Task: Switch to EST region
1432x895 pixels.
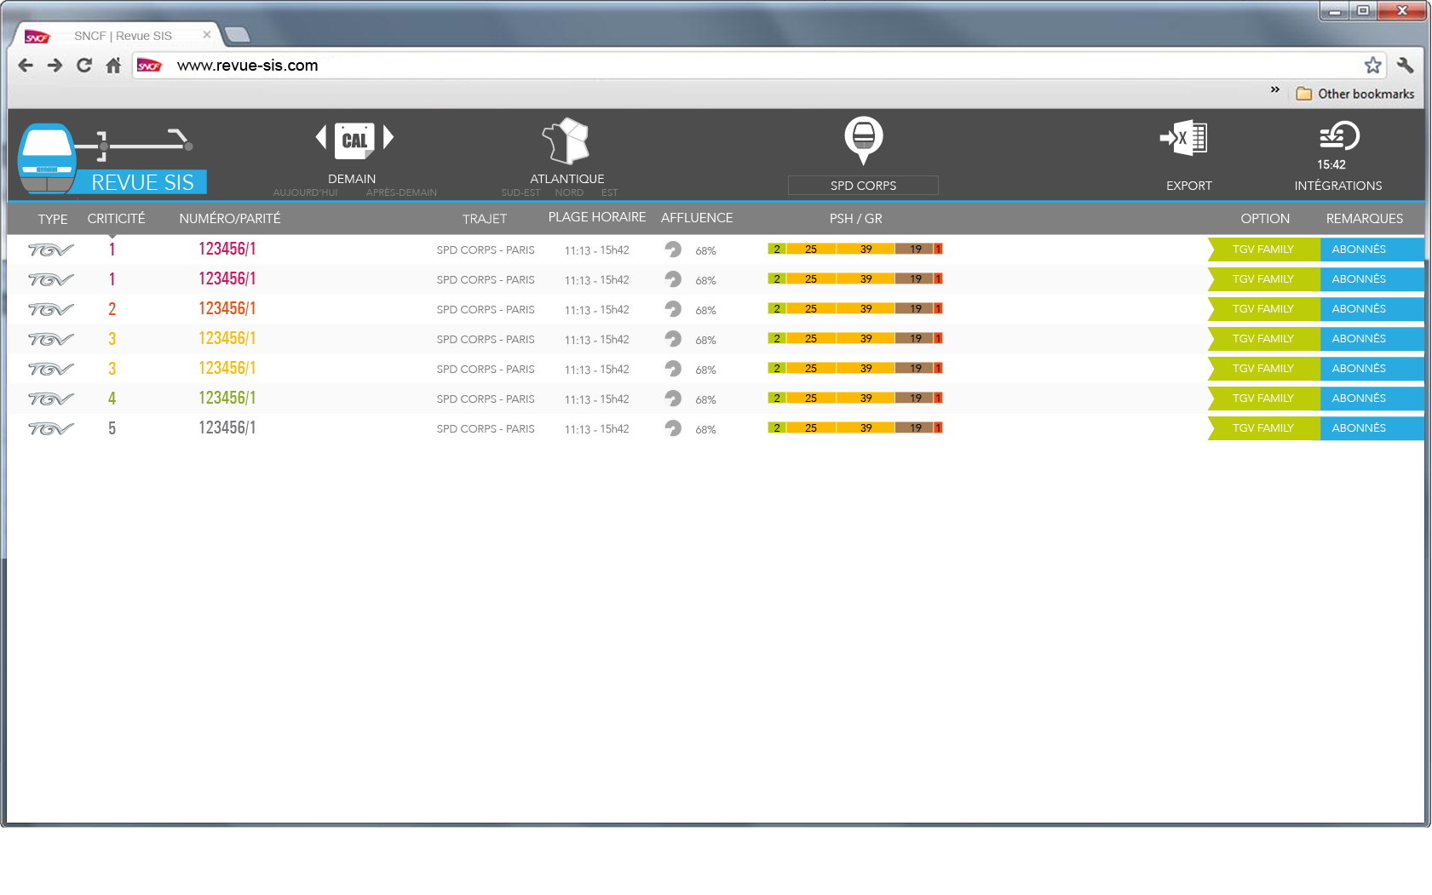Action: (x=609, y=193)
